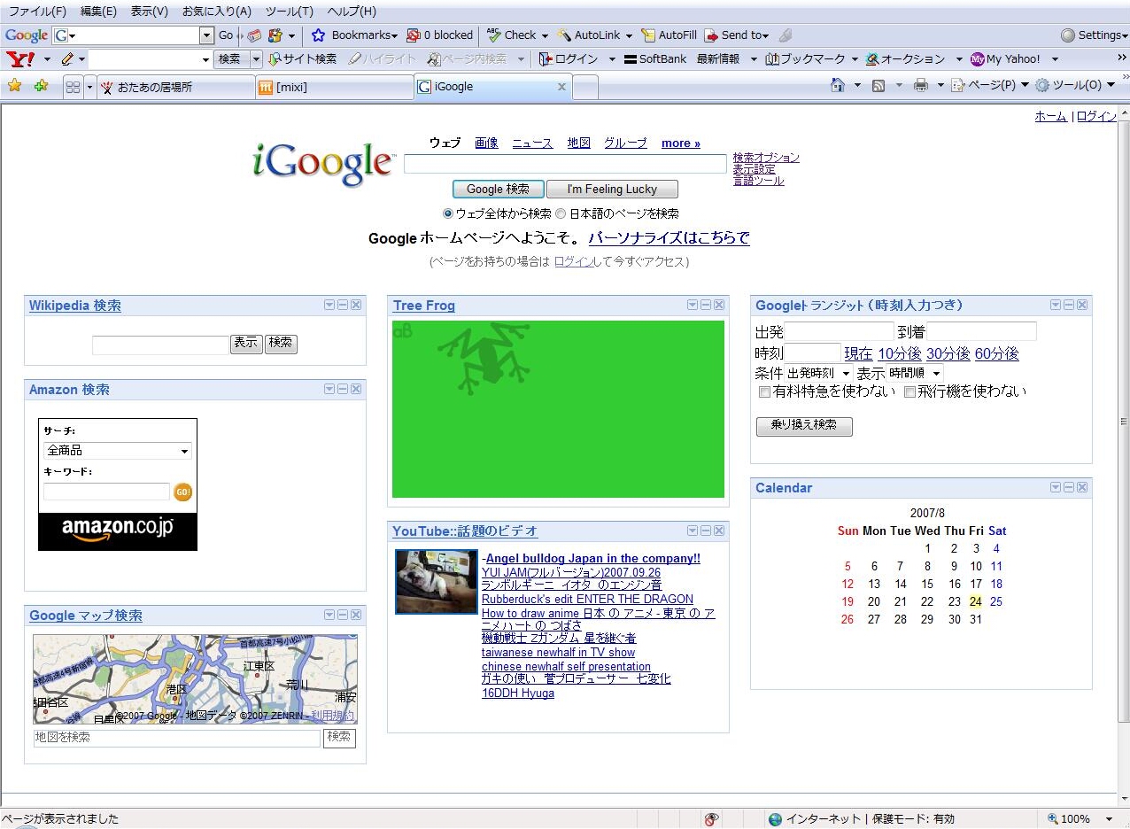The image size is (1130, 829).
Task: Click the RSS feeds icon
Action: click(x=878, y=85)
